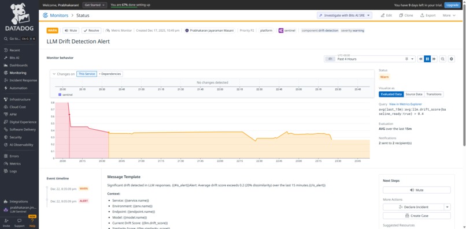Open Bits AI in the sidebar

[x=14, y=58]
